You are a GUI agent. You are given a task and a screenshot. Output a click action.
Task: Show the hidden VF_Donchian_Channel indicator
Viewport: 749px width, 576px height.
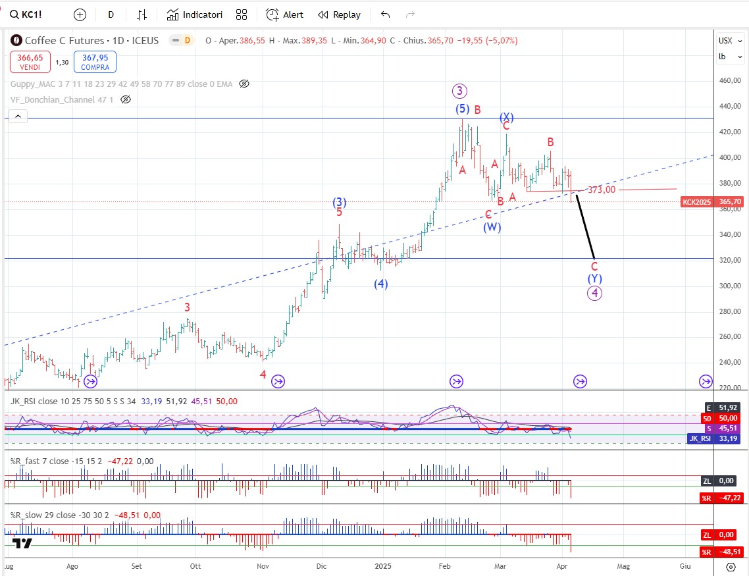(126, 99)
